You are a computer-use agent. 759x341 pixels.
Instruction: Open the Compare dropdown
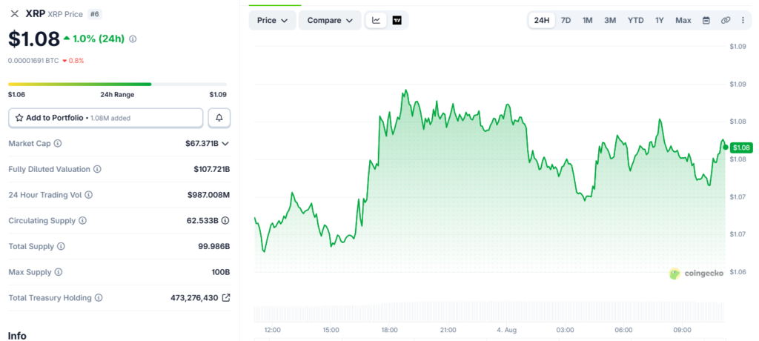[330, 20]
